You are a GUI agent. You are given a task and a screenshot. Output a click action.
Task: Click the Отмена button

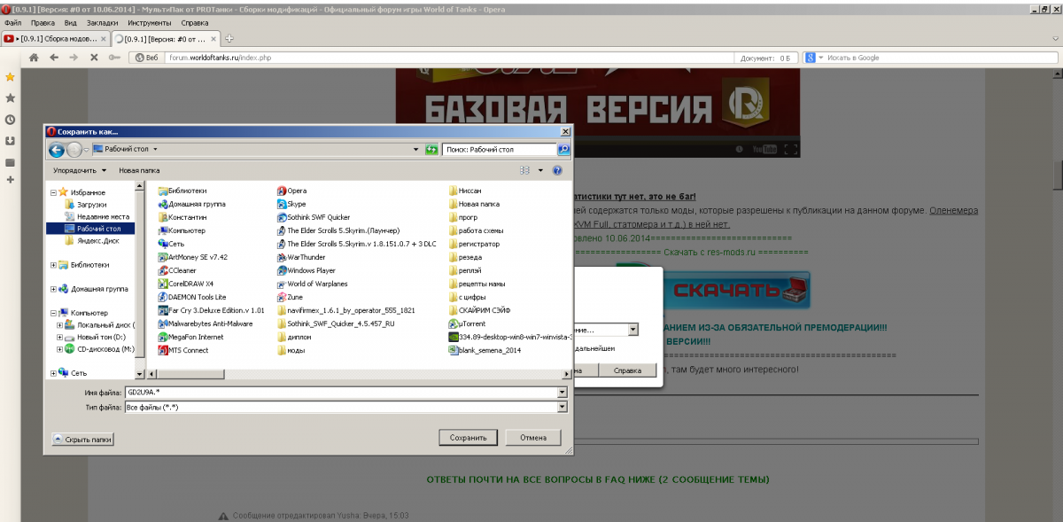click(533, 437)
